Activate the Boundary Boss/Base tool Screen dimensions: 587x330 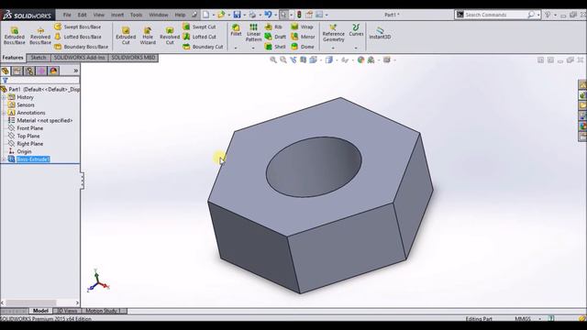(x=81, y=47)
